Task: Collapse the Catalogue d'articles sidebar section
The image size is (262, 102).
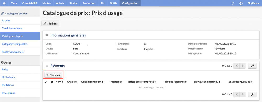Action: point(14,13)
